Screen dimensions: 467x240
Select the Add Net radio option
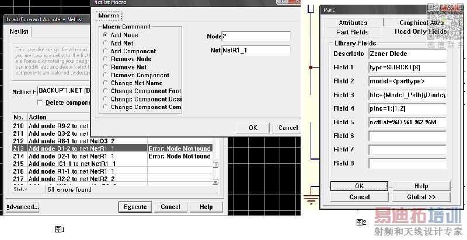click(105, 43)
